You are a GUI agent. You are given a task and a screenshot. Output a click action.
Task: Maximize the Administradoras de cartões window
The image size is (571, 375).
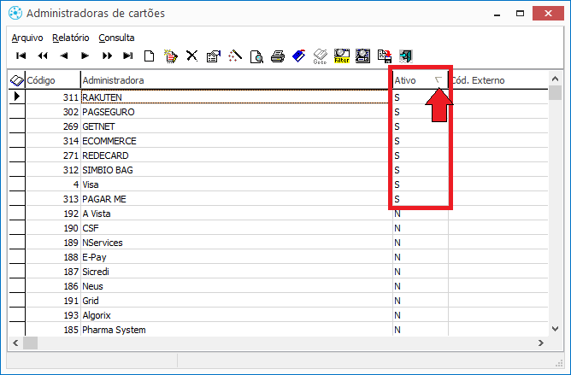point(520,14)
